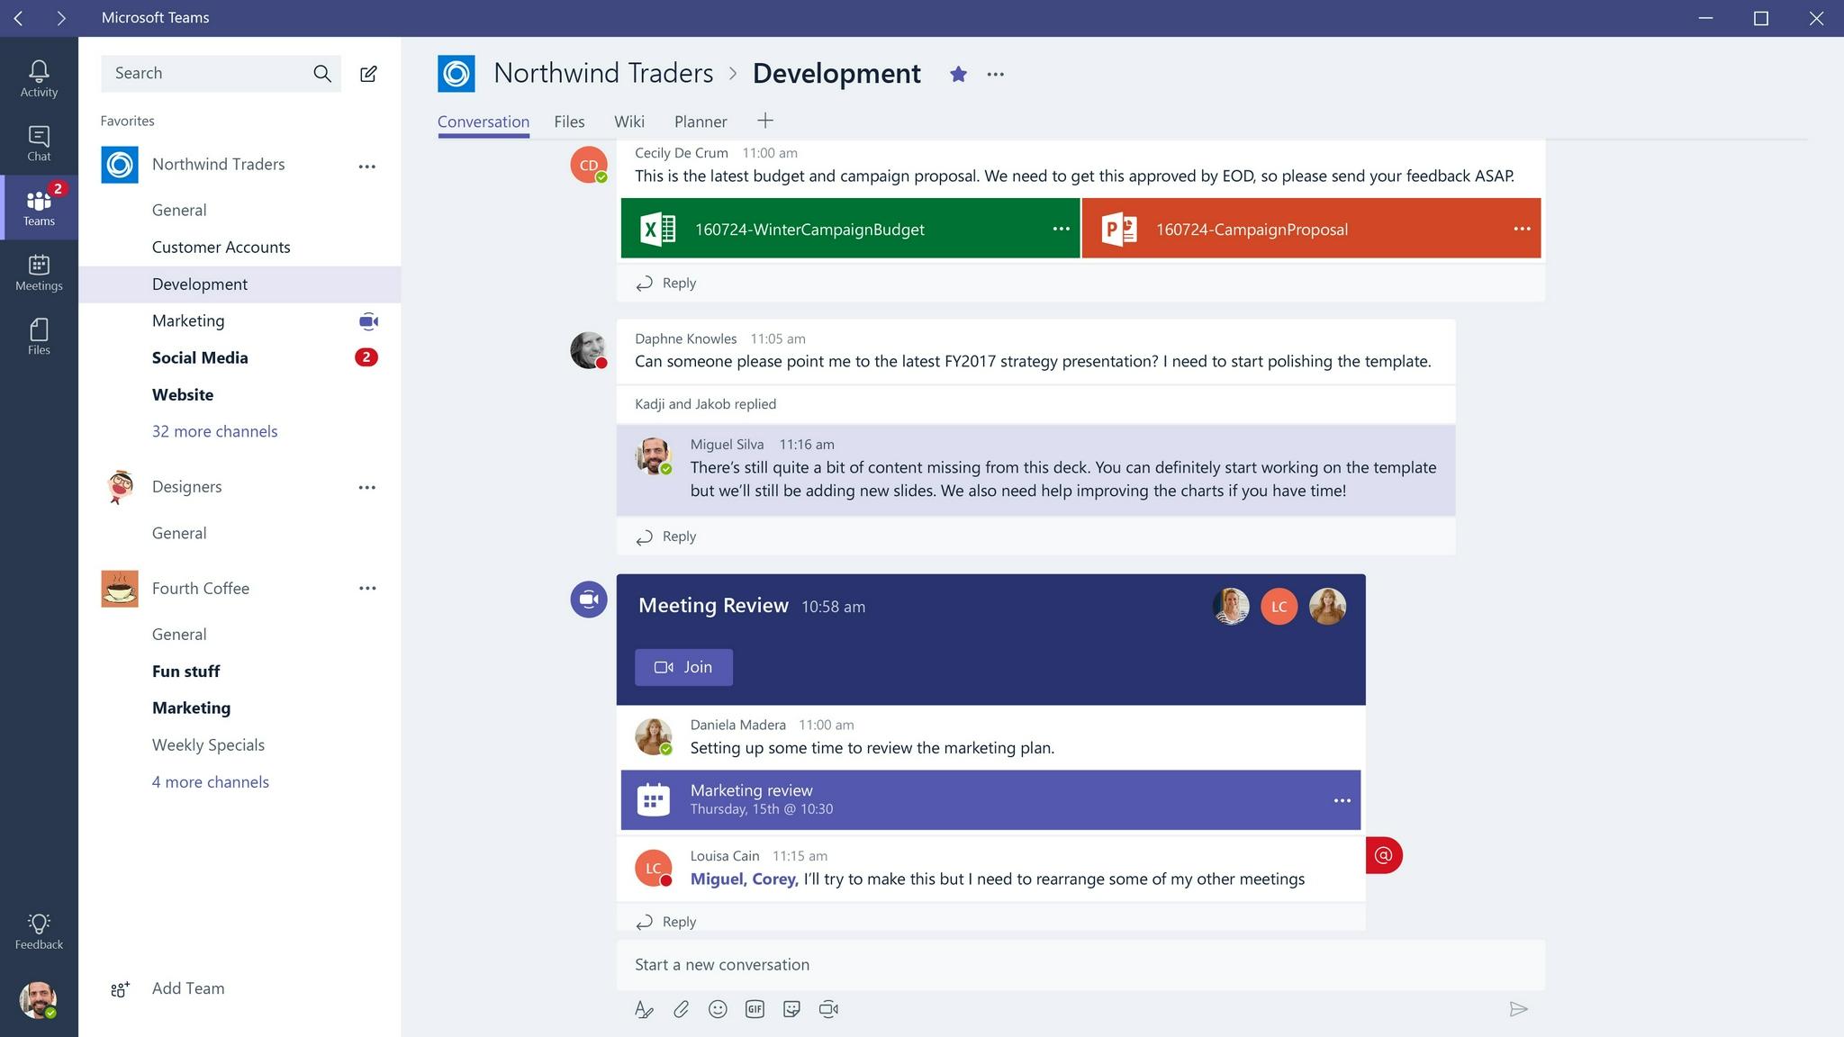
Task: Switch to the Wiki tab
Action: 629,121
